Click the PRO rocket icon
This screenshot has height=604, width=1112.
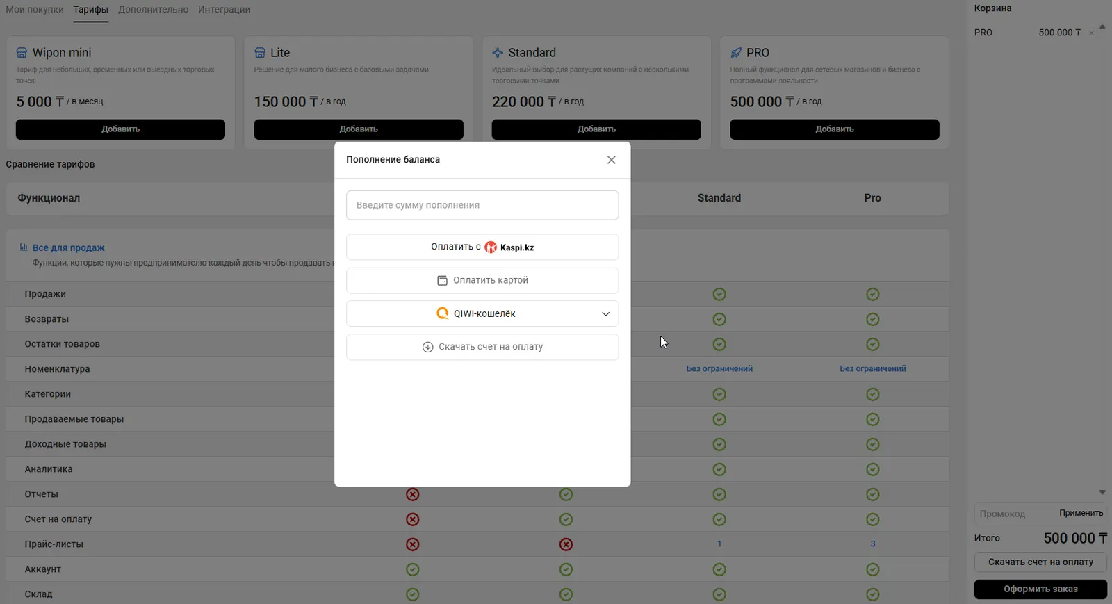tap(736, 53)
